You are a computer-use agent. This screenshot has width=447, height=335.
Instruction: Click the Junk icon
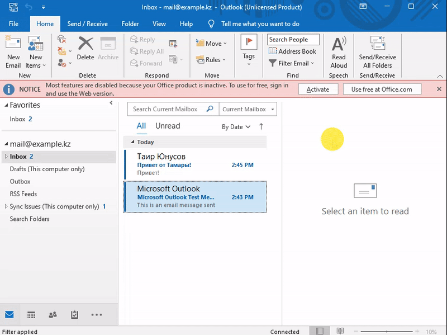tap(62, 63)
